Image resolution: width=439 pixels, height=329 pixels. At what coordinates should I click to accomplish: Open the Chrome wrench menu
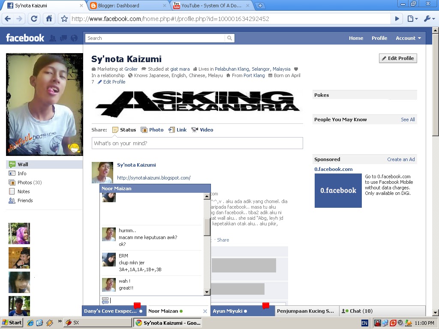[x=429, y=19]
